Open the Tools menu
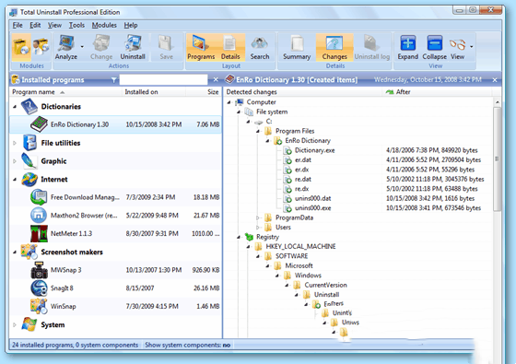This screenshot has height=364, width=516. pyautogui.click(x=76, y=25)
